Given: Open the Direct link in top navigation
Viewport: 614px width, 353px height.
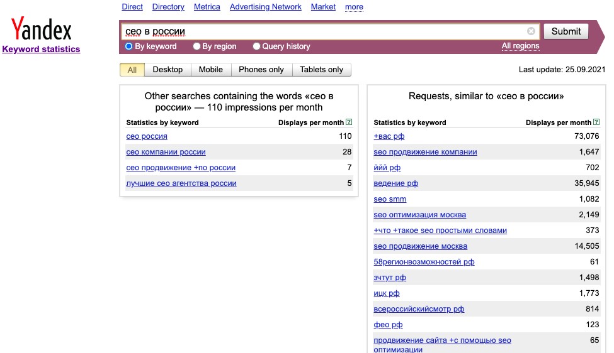Looking at the screenshot, I should click(x=132, y=7).
